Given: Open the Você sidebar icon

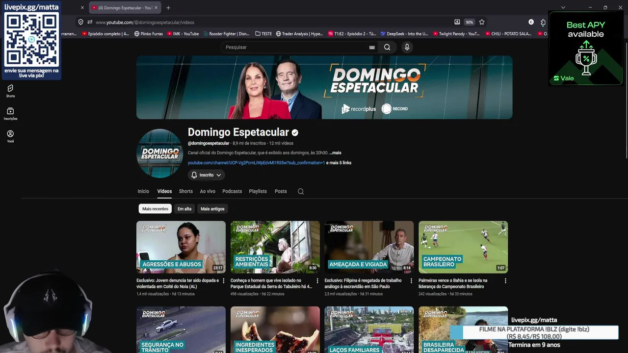Looking at the screenshot, I should click(x=10, y=136).
